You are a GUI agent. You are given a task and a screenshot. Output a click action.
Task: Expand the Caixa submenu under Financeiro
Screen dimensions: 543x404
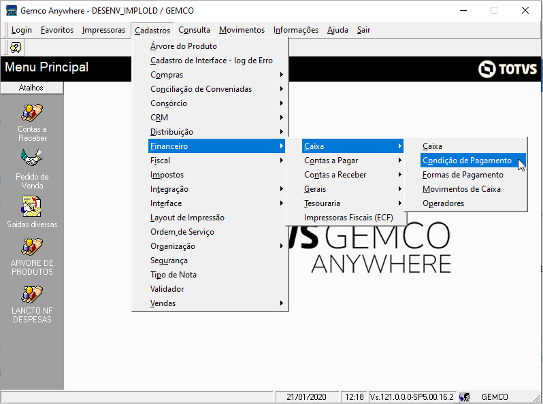click(x=352, y=146)
